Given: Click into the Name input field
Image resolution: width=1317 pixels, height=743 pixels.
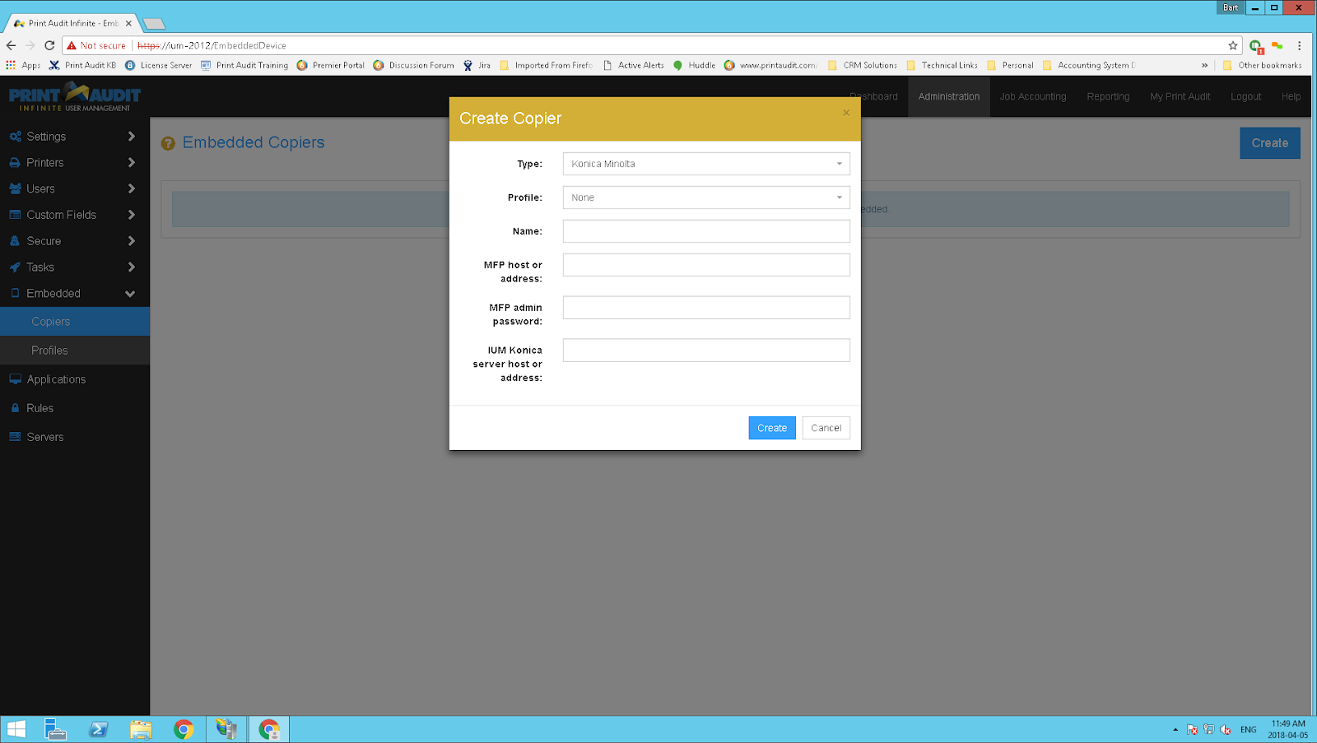Looking at the screenshot, I should tap(706, 231).
